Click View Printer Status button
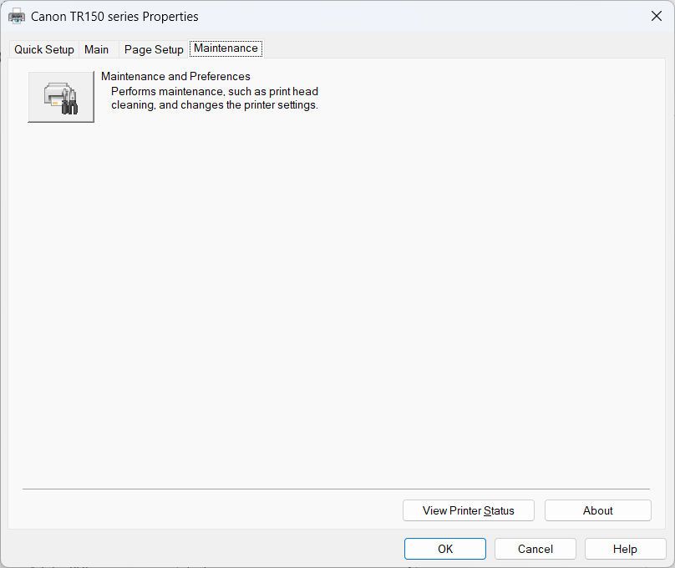The width and height of the screenshot is (675, 568). click(469, 510)
